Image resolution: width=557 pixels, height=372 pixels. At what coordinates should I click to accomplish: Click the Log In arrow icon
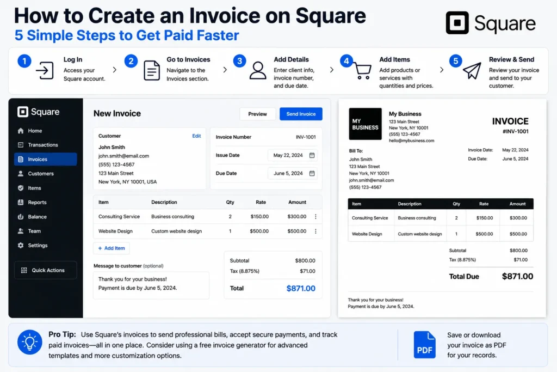tap(45, 70)
